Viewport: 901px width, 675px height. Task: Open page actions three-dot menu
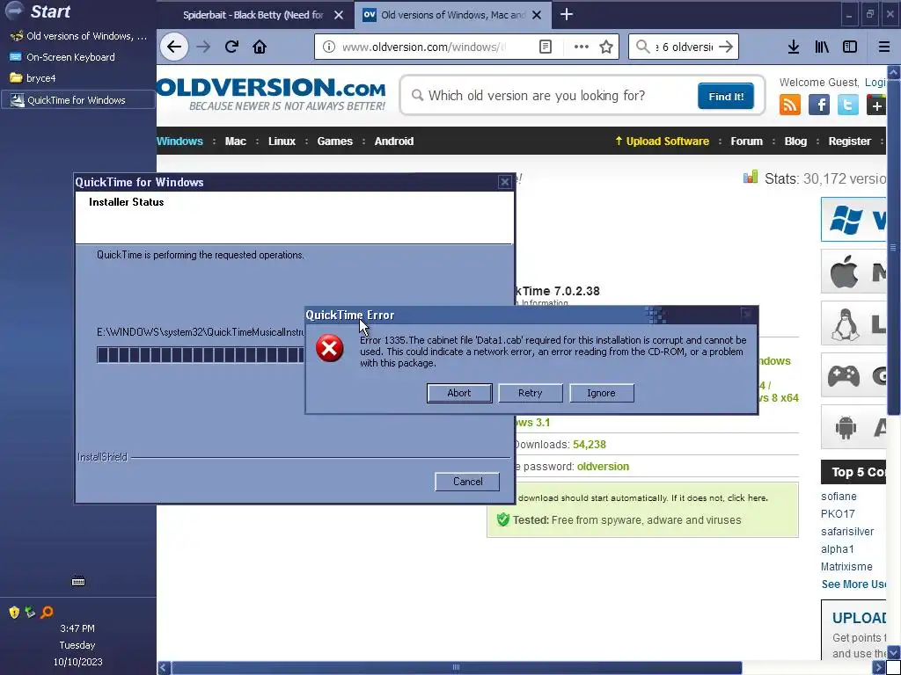tap(581, 47)
